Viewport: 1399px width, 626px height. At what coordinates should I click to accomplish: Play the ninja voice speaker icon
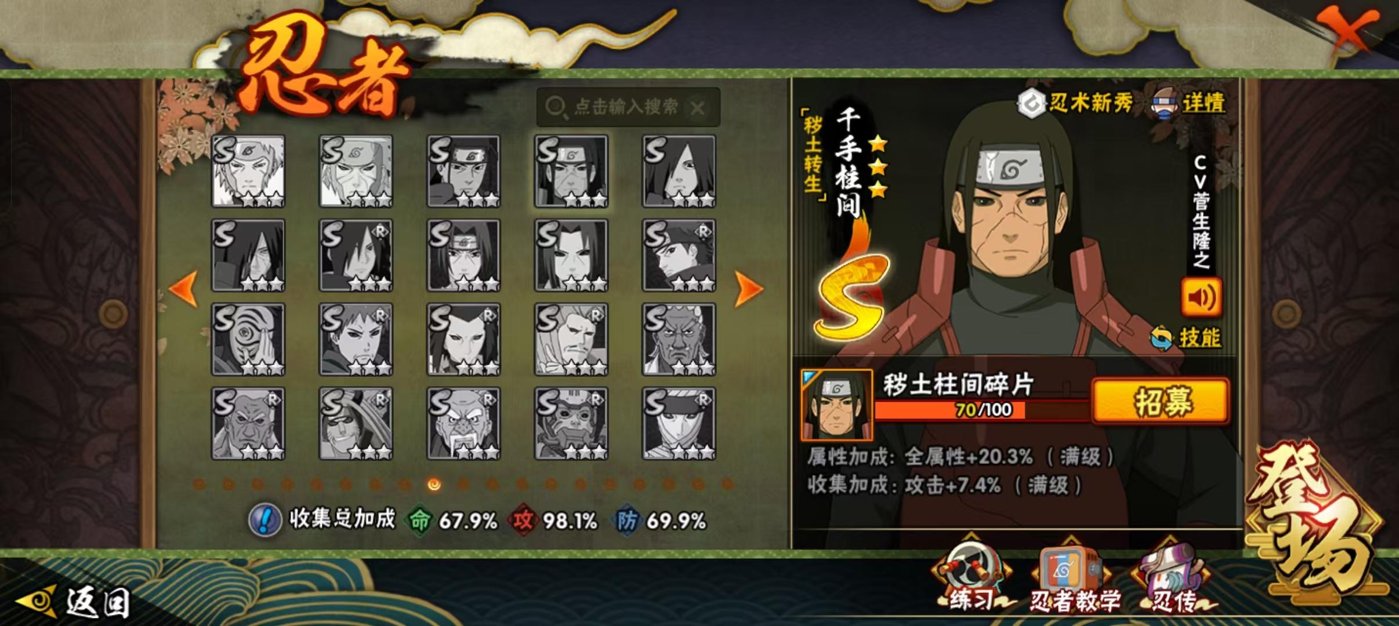point(1201,297)
